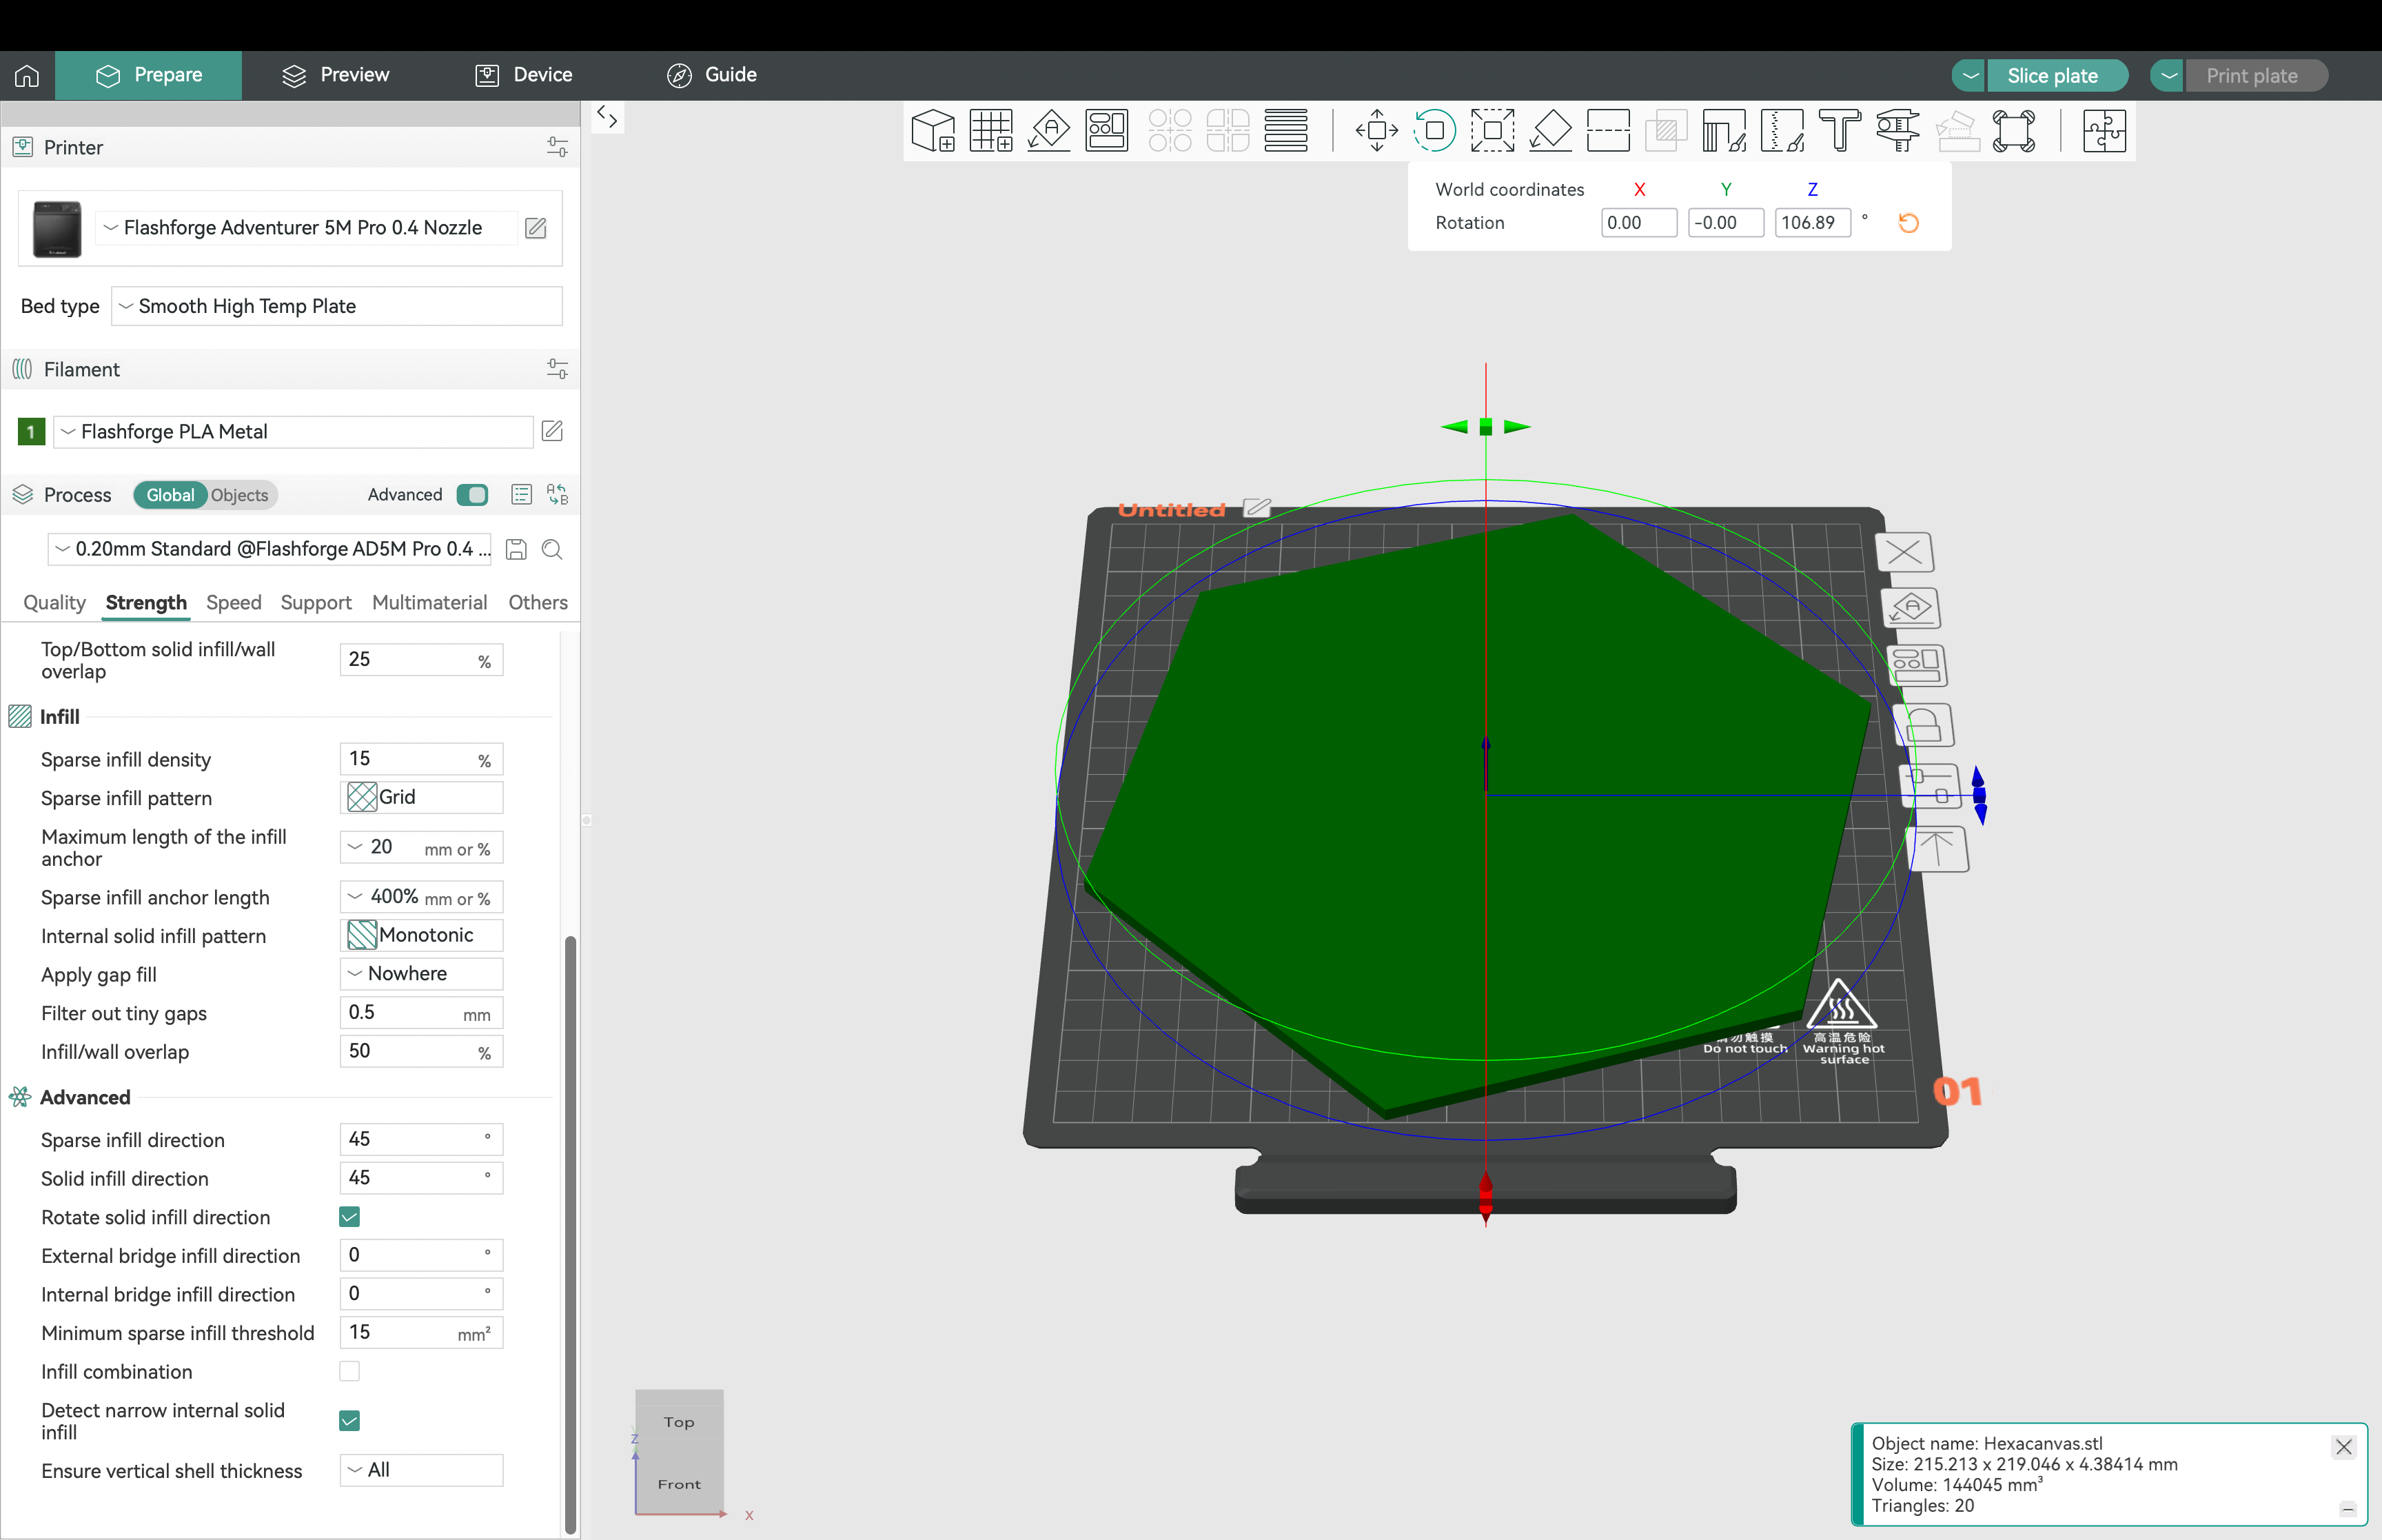2382x1540 pixels.
Task: Open plate settings sliders icon
Action: point(1929,786)
